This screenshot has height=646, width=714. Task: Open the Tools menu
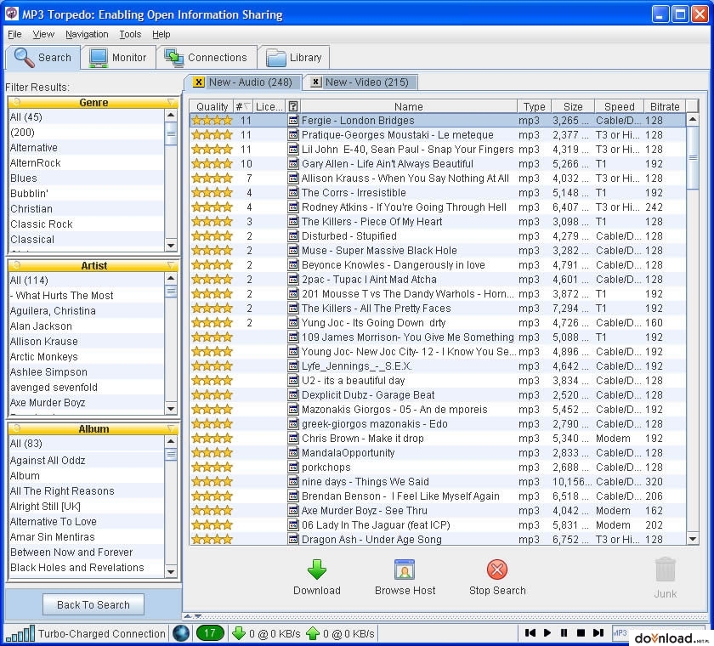tap(130, 34)
